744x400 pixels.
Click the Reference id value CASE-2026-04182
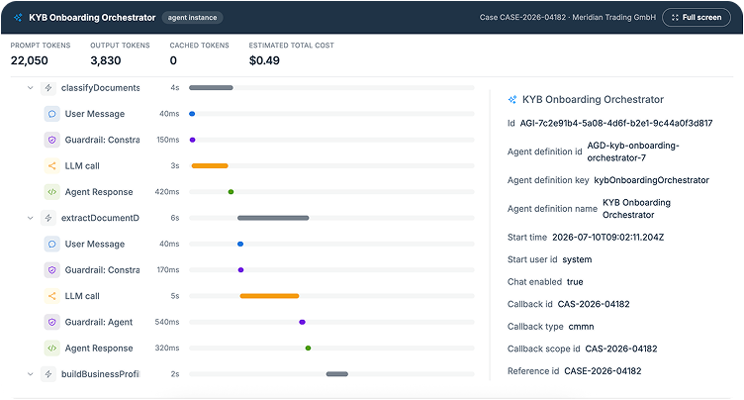point(603,371)
